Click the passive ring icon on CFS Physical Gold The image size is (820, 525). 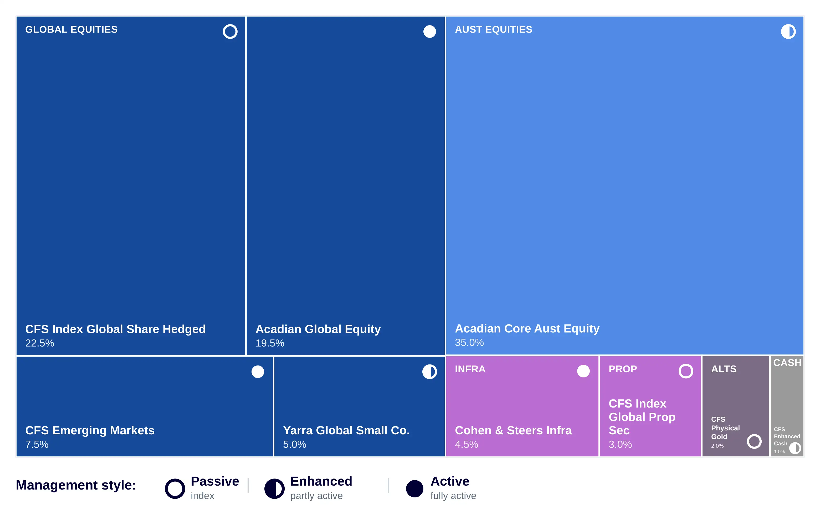pyautogui.click(x=754, y=441)
